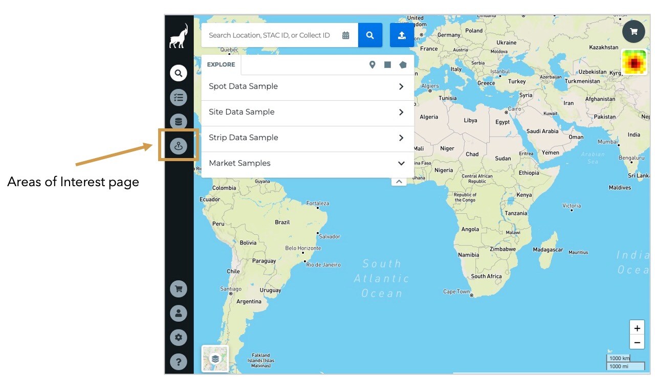
Task: Click the Angola label on the map
Action: point(470,229)
